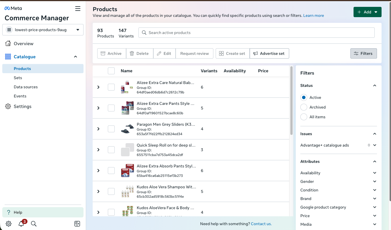Click the Learn more link
The height and width of the screenshot is (230, 391).
tap(313, 15)
